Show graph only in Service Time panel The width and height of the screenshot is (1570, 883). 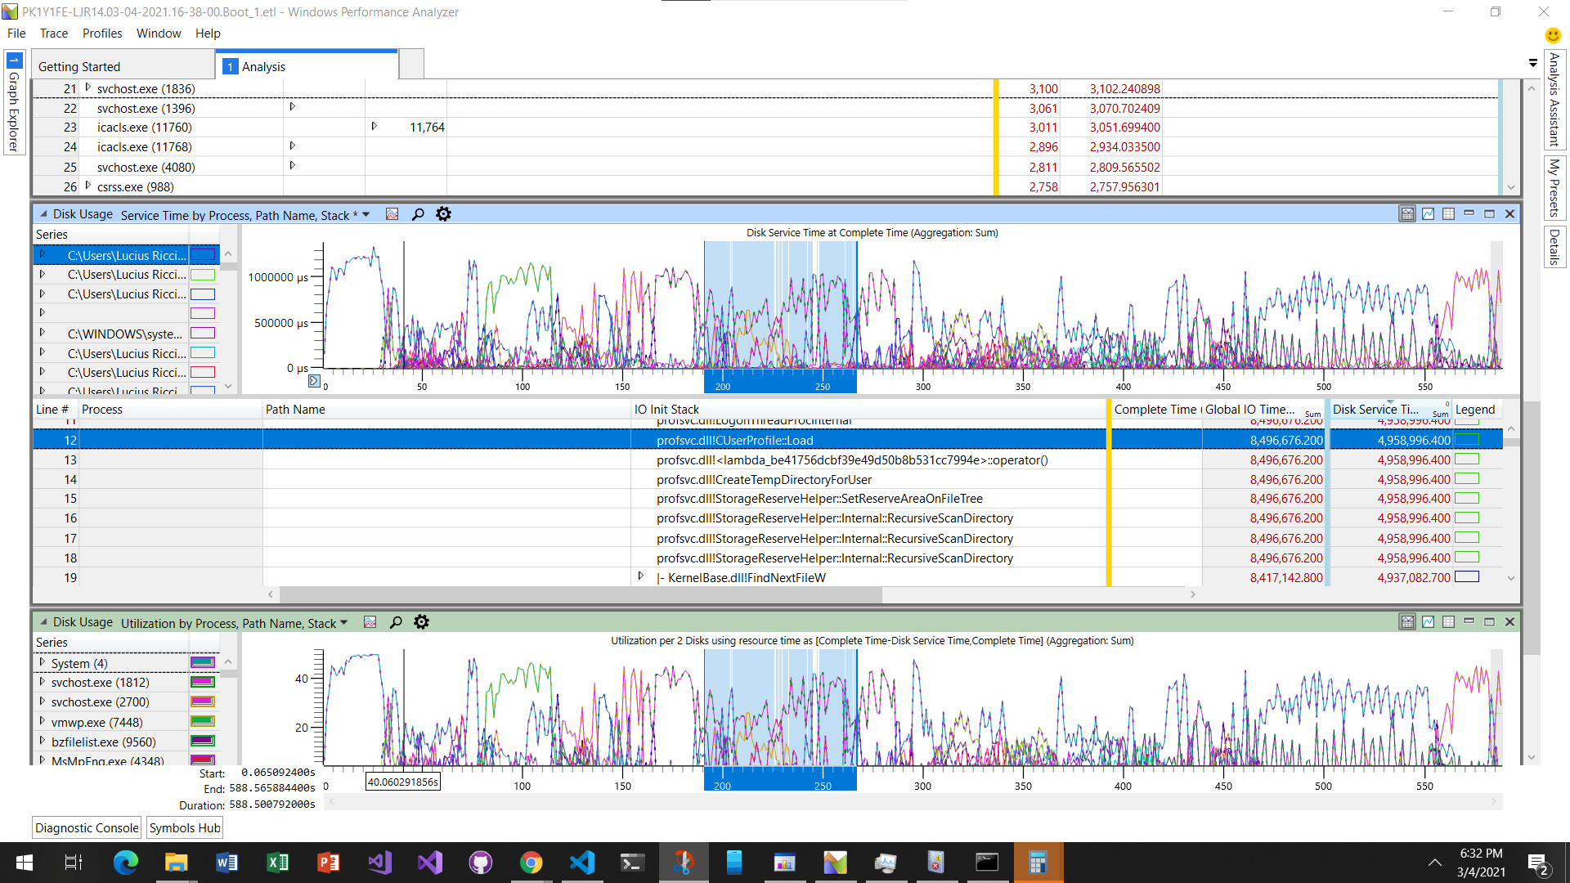pyautogui.click(x=1428, y=214)
